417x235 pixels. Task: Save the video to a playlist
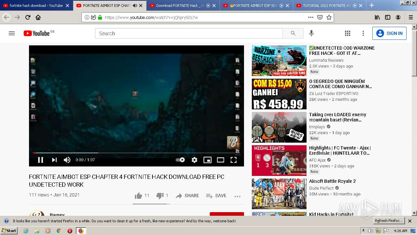pos(216,196)
